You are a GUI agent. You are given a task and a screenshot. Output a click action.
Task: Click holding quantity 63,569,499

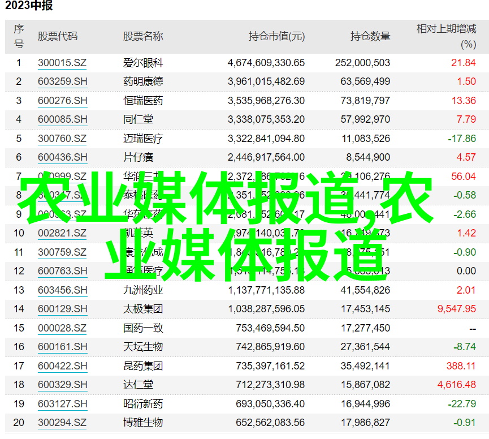tap(365, 81)
